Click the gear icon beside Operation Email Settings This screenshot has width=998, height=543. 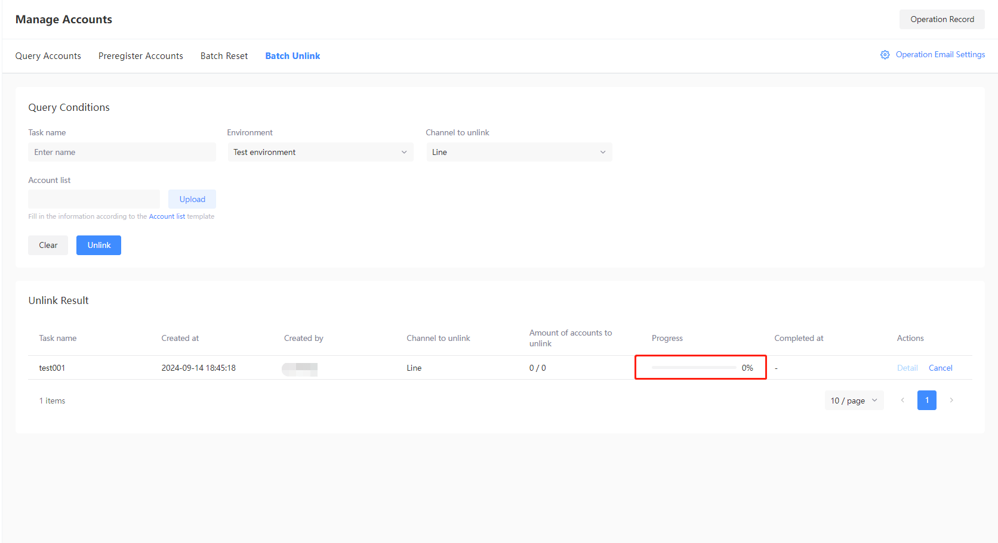[885, 55]
